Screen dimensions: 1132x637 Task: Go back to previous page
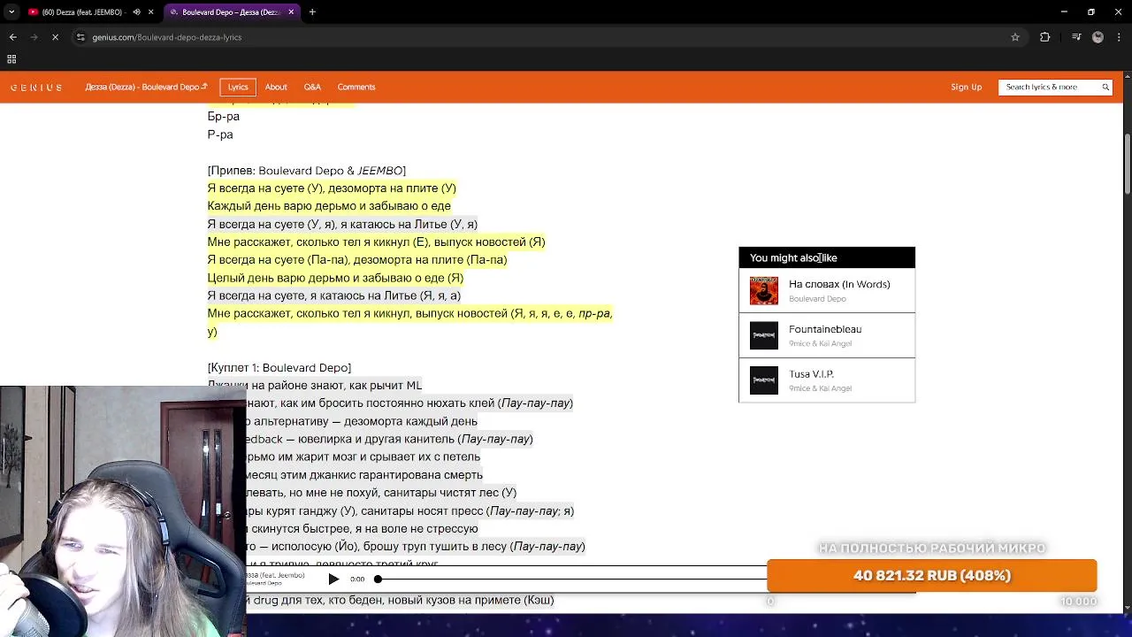click(12, 37)
